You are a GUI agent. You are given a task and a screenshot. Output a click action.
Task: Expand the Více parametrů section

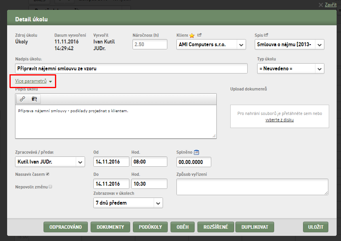(34, 81)
